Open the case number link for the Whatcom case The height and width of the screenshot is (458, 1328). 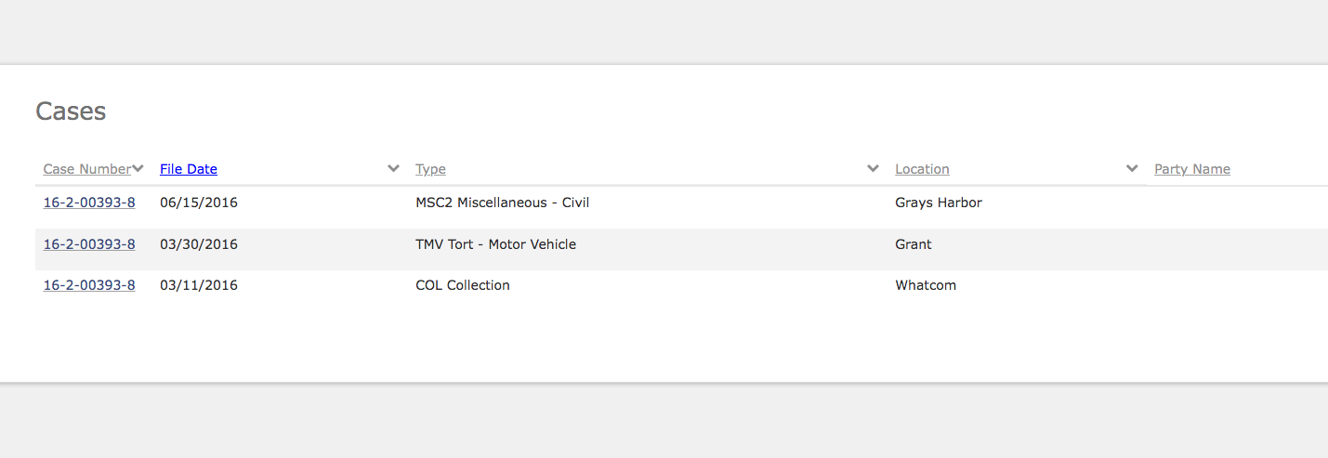click(89, 285)
